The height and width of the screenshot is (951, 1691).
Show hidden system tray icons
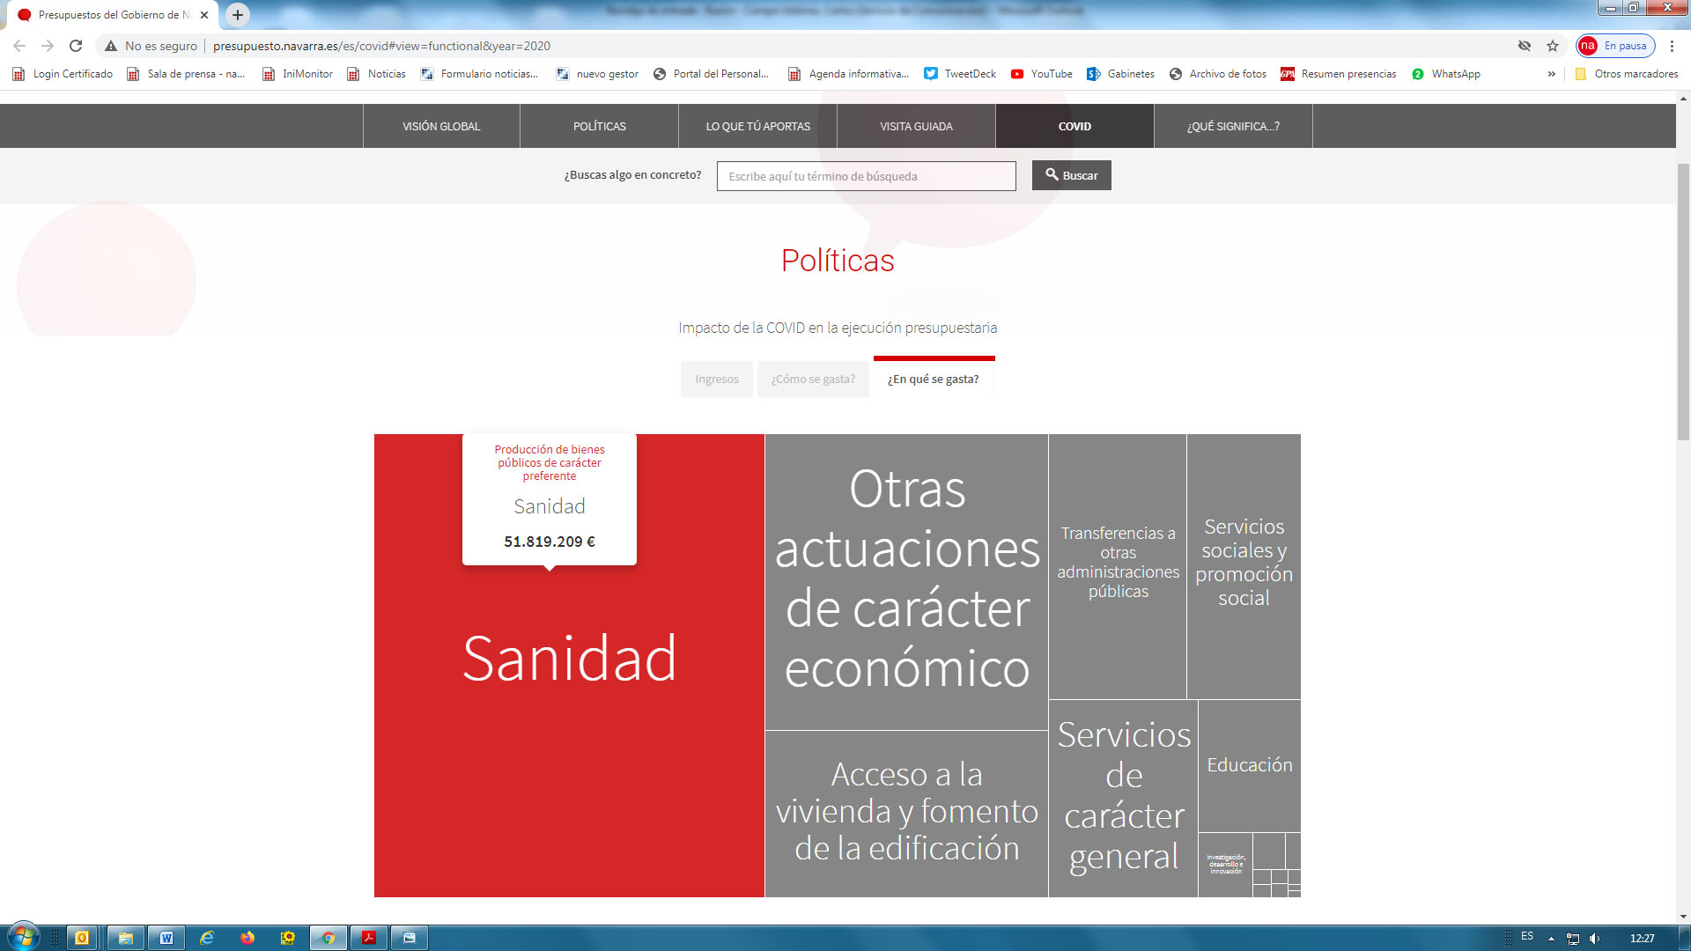coord(1551,939)
